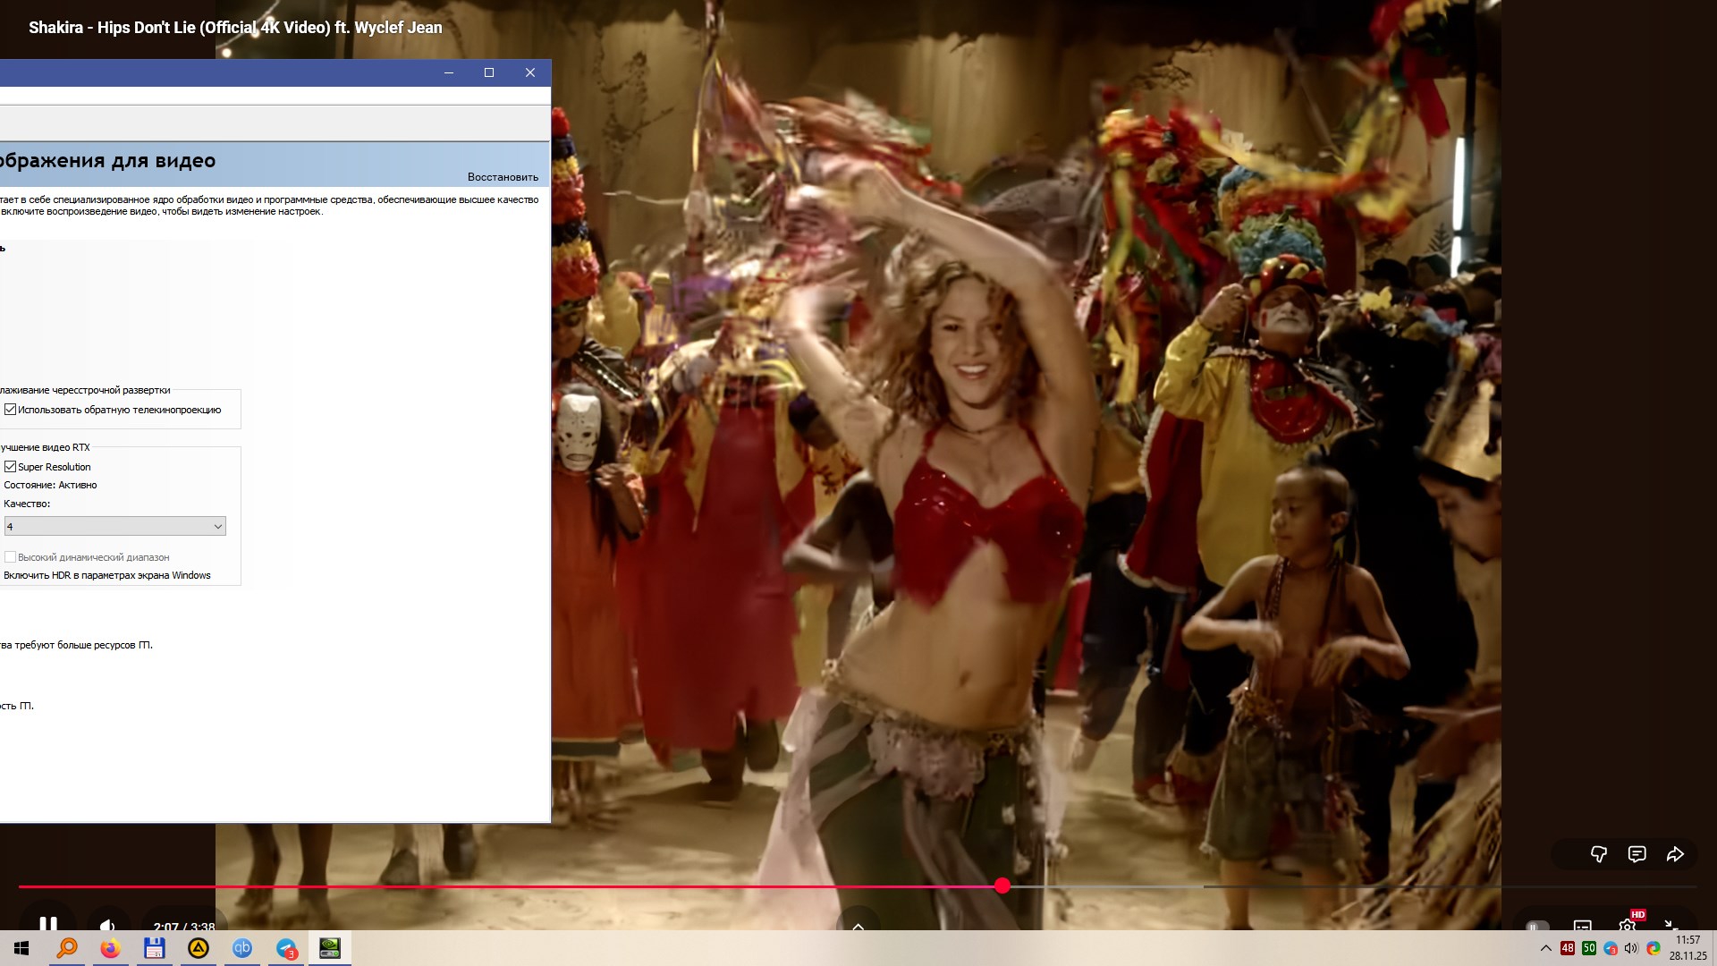
Task: Open the quality level dropdown
Action: coord(114,527)
